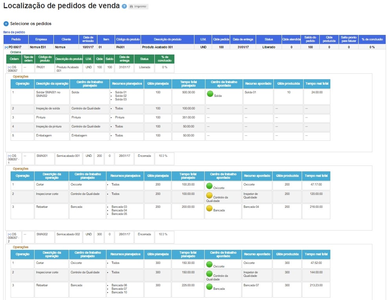Collapse the PD 00617 order row
The height and width of the screenshot is (300, 392).
click(x=6, y=47)
